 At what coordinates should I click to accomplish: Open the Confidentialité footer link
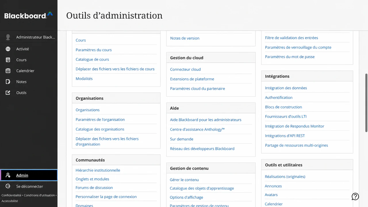[x=11, y=195]
